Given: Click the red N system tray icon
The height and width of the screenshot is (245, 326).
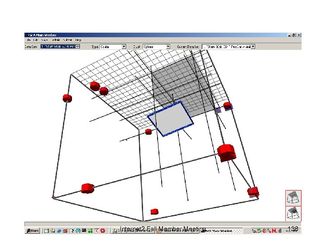Looking at the screenshot, I should pos(273,230).
